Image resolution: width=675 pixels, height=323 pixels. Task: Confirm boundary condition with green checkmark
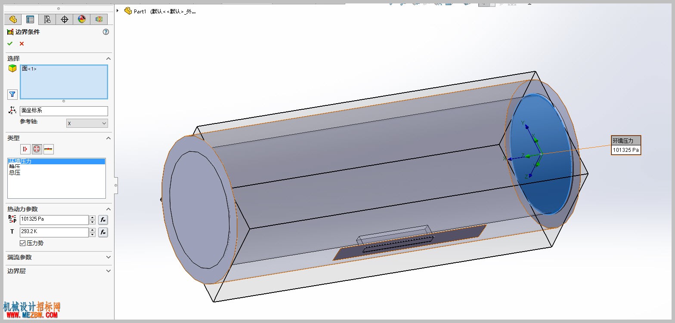tap(10, 43)
